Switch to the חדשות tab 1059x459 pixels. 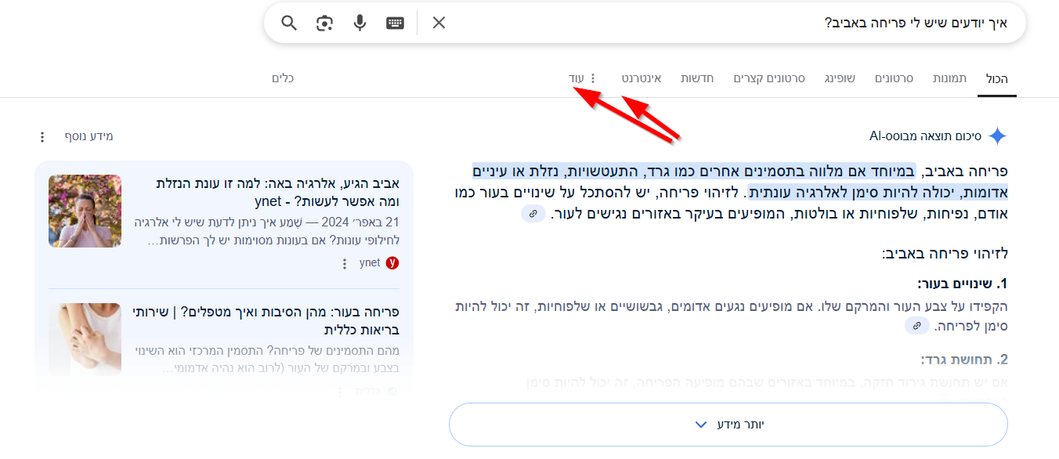pyautogui.click(x=698, y=78)
